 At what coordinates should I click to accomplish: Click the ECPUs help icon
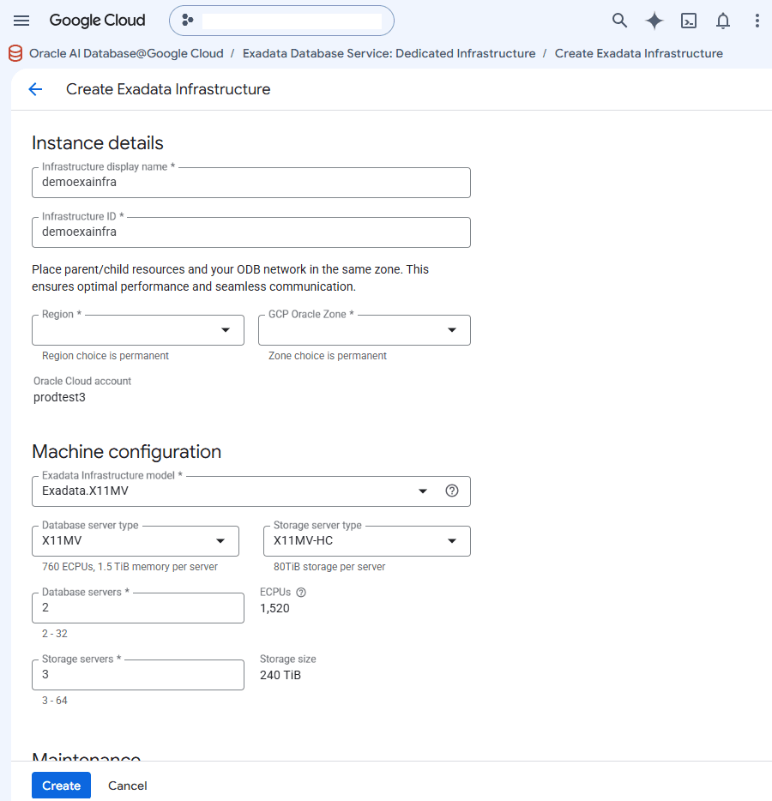tap(301, 593)
